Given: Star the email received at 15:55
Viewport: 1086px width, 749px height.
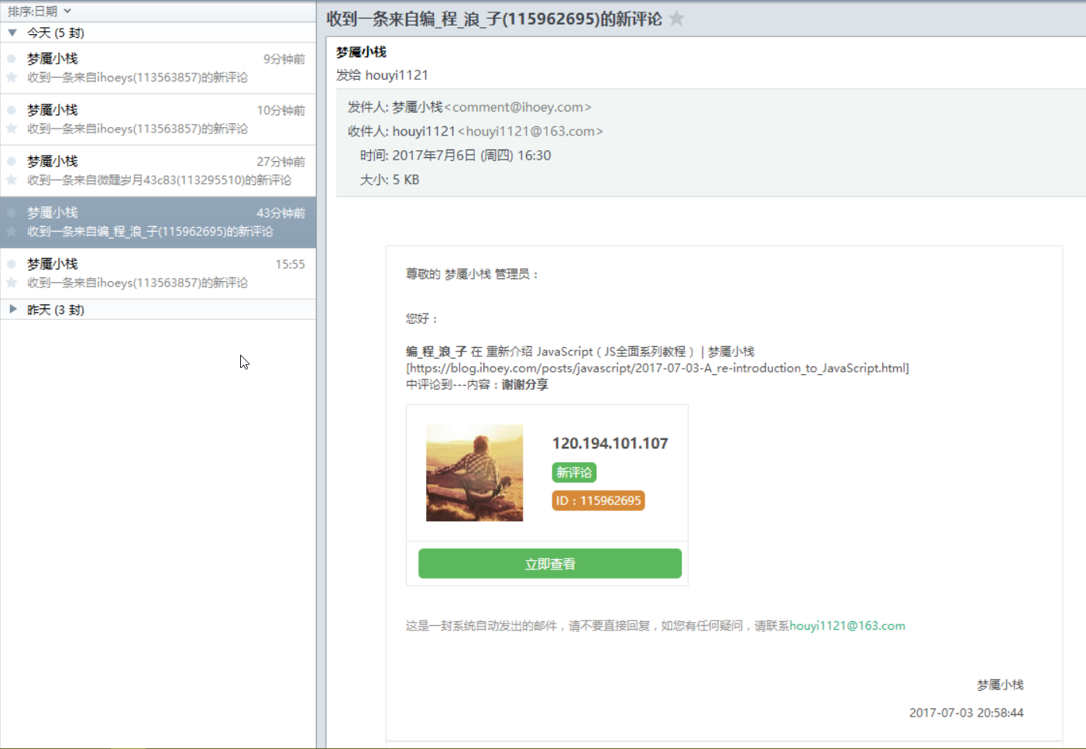Looking at the screenshot, I should (12, 283).
